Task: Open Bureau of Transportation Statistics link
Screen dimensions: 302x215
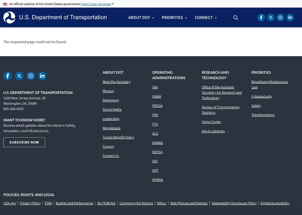Action: pos(220,110)
